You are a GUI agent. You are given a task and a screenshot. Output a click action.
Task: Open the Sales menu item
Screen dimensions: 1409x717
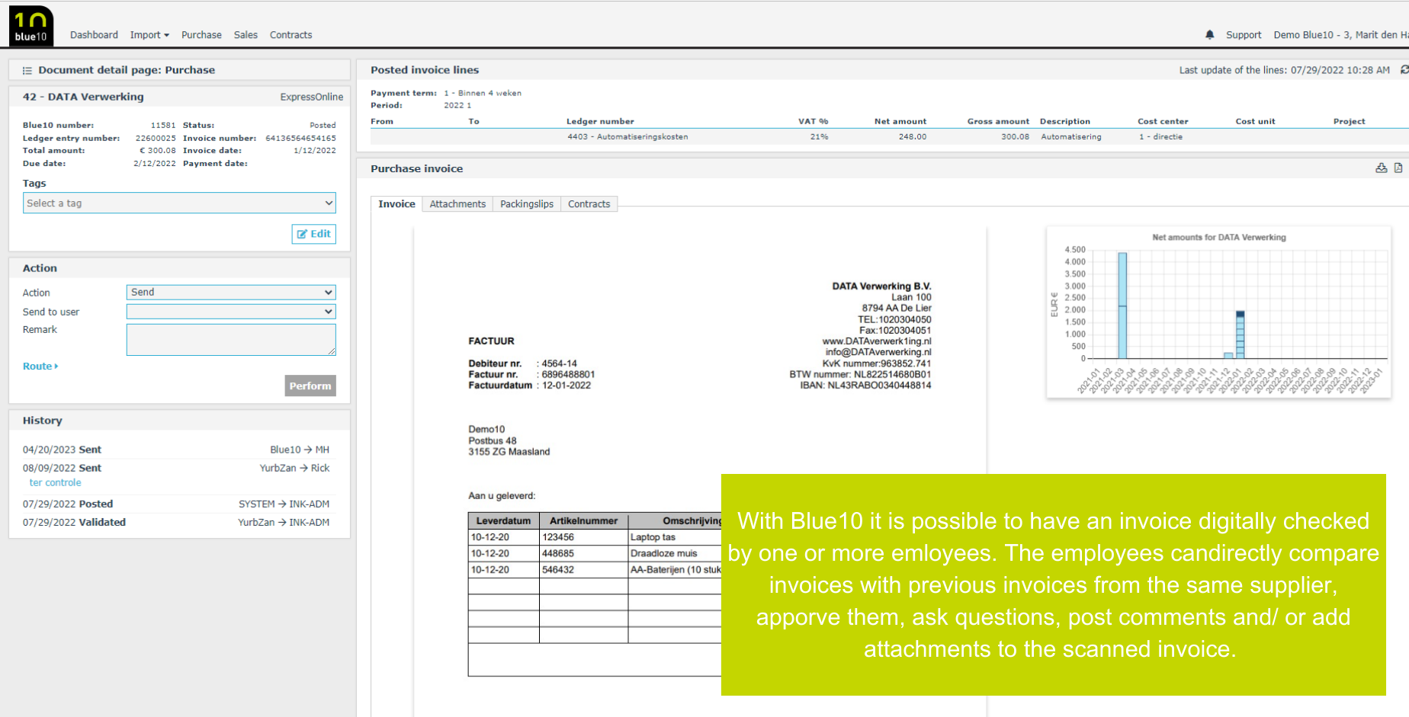click(x=246, y=35)
